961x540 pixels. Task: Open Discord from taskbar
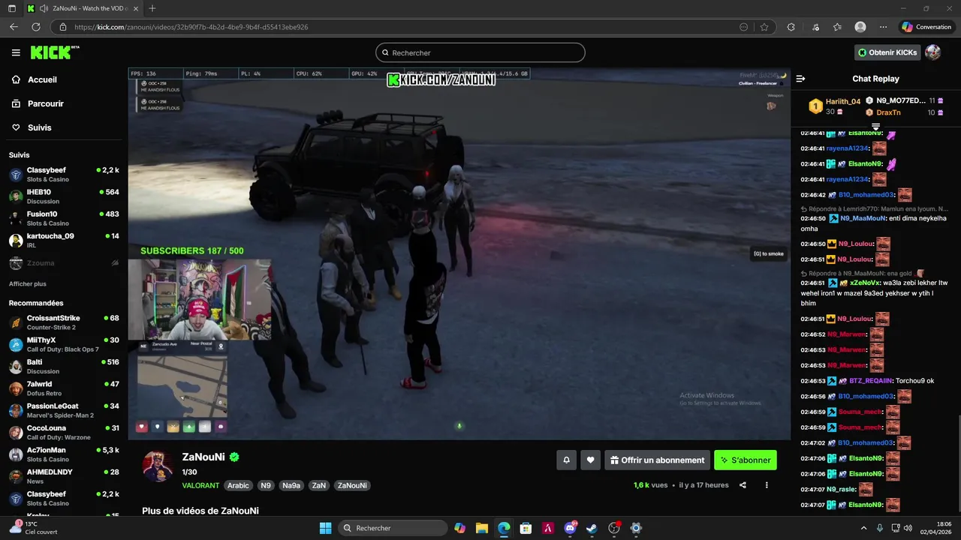pos(570,528)
